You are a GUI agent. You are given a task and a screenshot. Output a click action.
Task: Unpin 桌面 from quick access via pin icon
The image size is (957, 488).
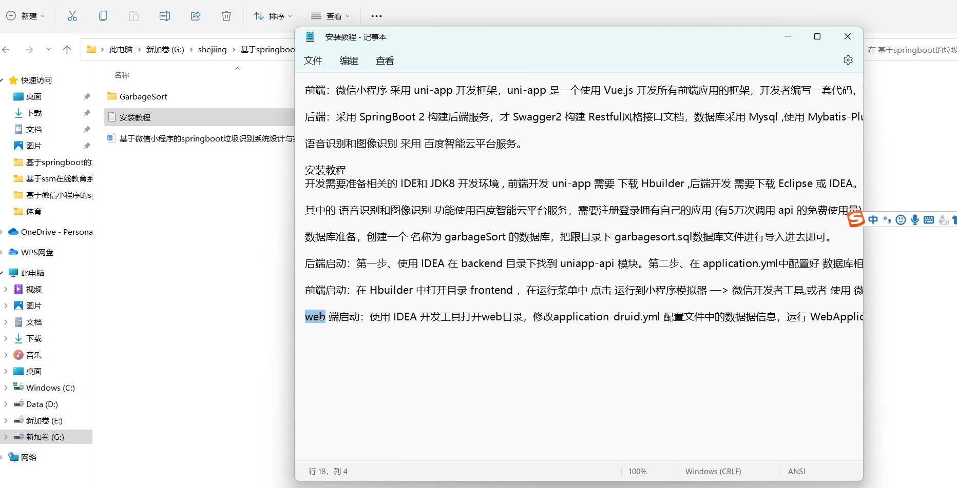click(87, 96)
